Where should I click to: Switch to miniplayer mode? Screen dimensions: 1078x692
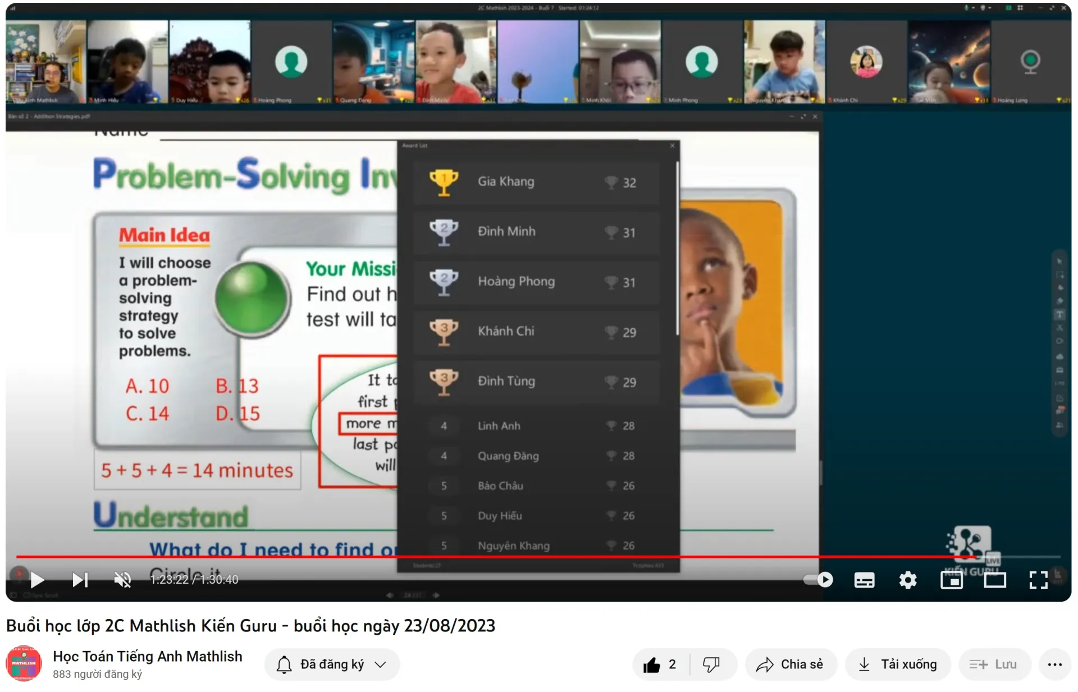pos(951,580)
